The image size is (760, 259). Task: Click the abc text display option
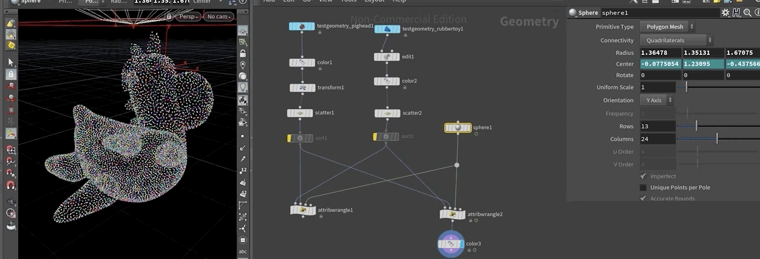[243, 251]
